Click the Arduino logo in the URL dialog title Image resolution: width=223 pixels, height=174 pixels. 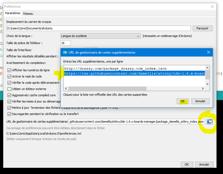(x=65, y=52)
